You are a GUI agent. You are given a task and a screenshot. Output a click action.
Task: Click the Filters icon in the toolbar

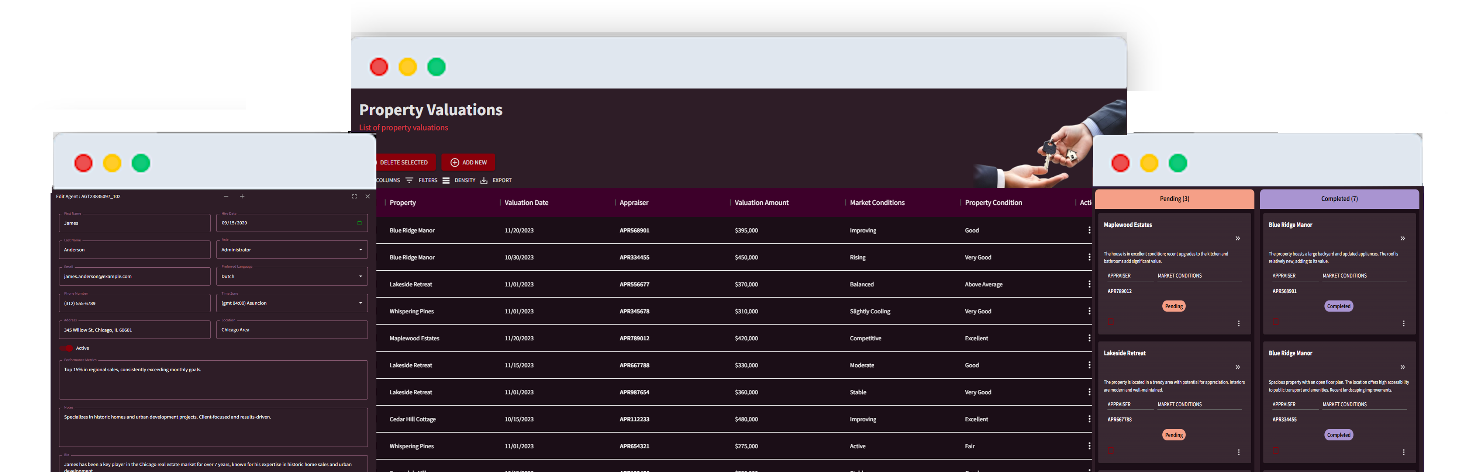click(409, 180)
